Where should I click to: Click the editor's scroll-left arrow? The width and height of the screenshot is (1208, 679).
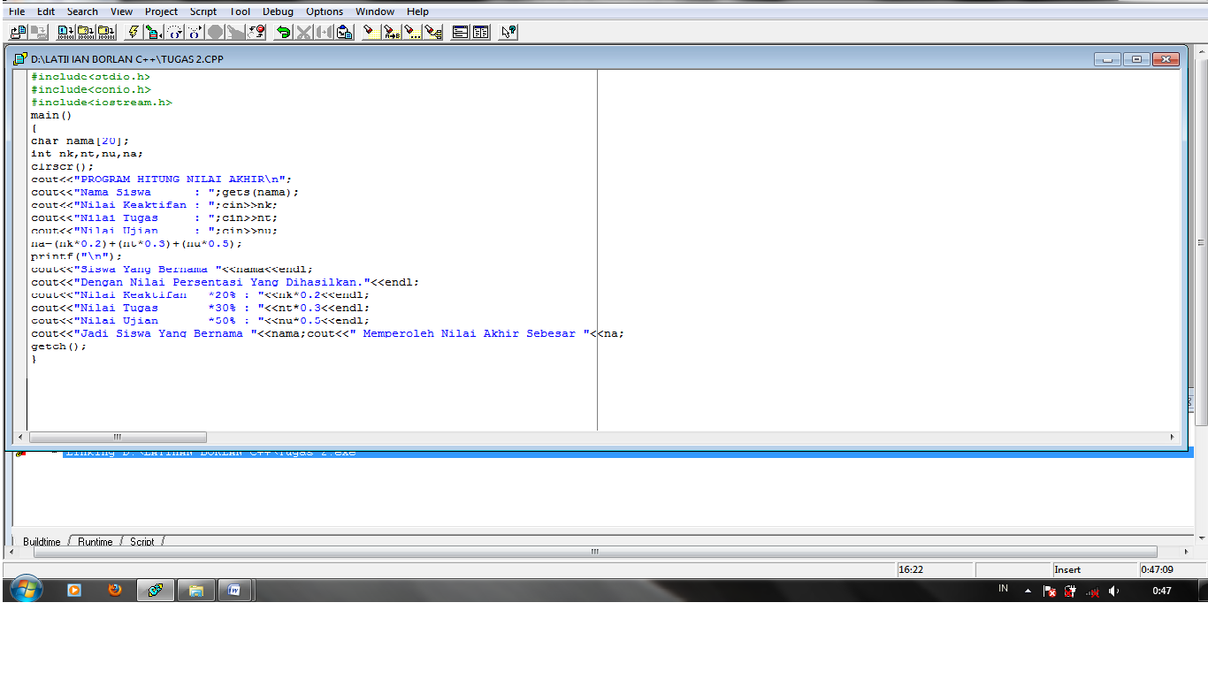coord(21,437)
